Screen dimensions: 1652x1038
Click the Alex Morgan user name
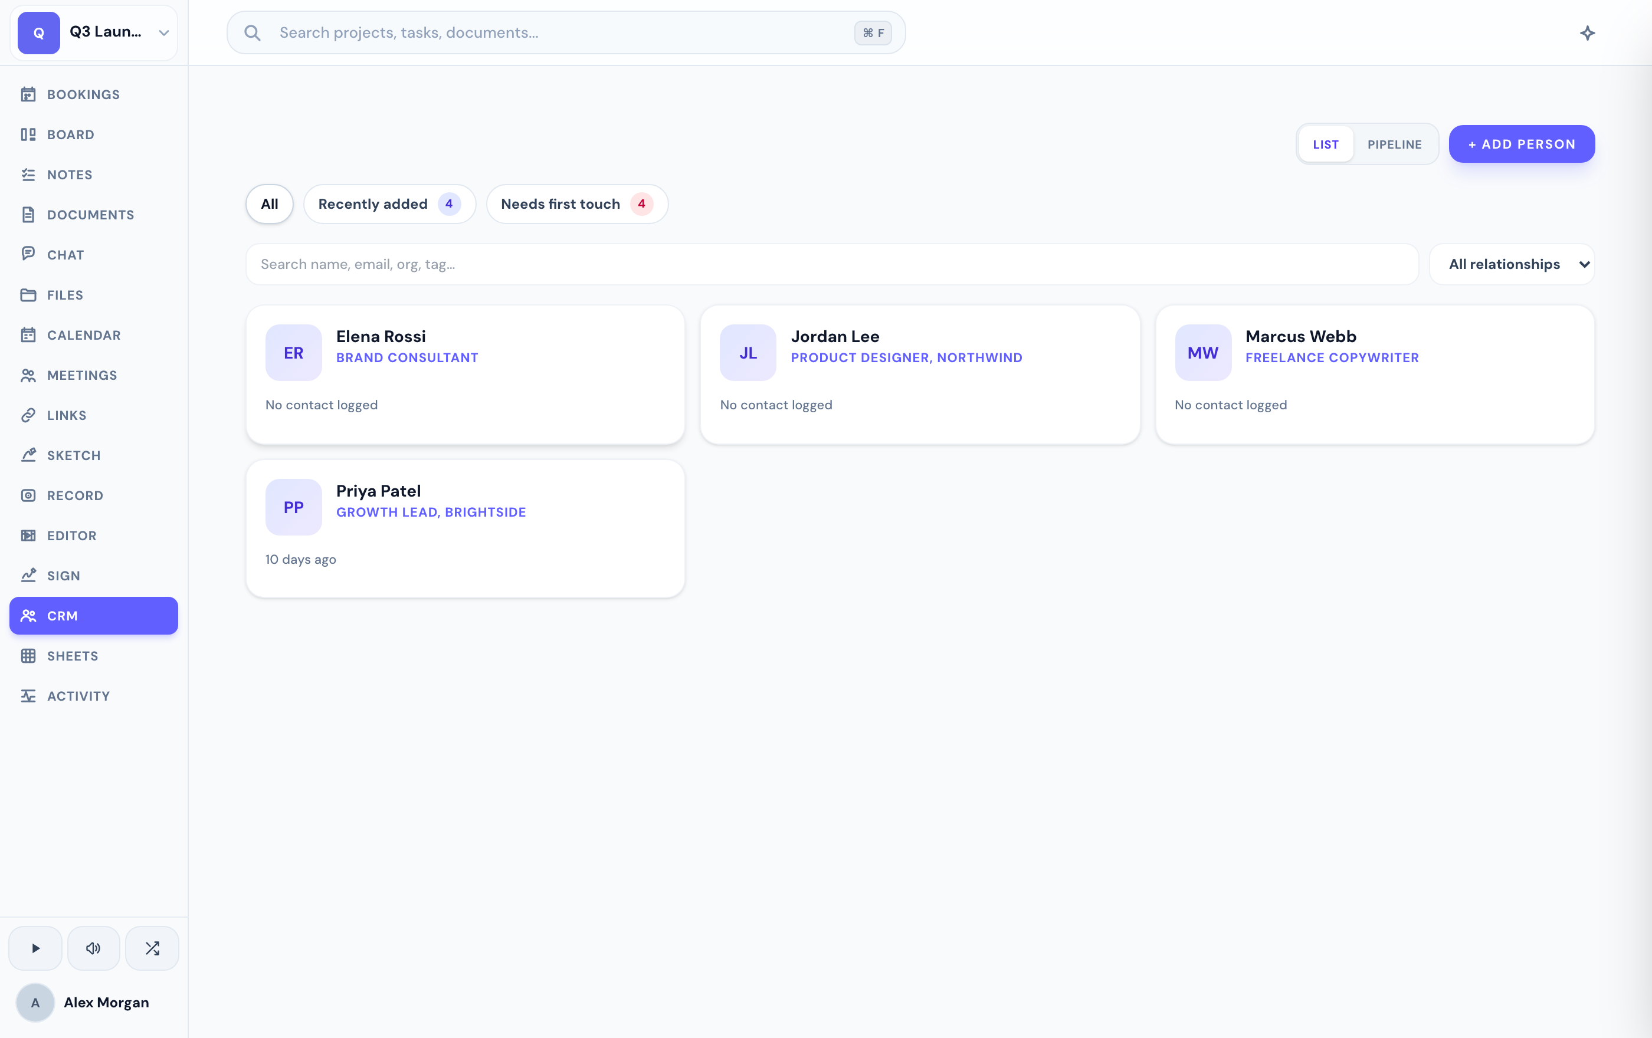pyautogui.click(x=106, y=1003)
